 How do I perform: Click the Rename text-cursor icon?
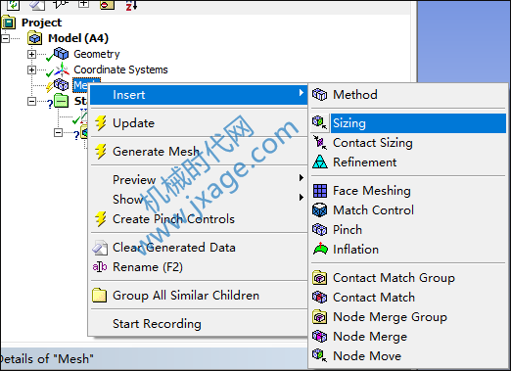point(100,267)
